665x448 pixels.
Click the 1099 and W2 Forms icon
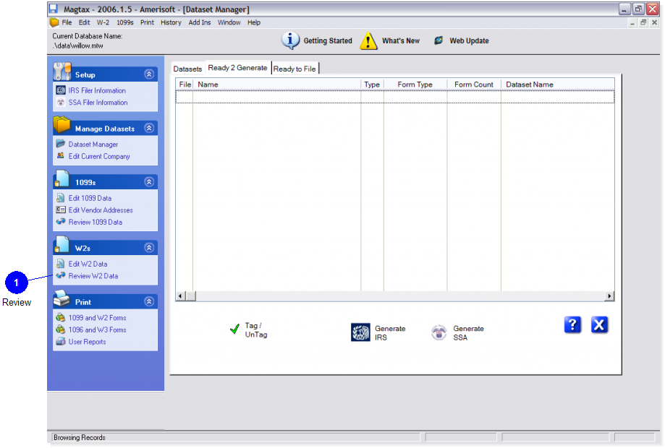click(x=61, y=317)
